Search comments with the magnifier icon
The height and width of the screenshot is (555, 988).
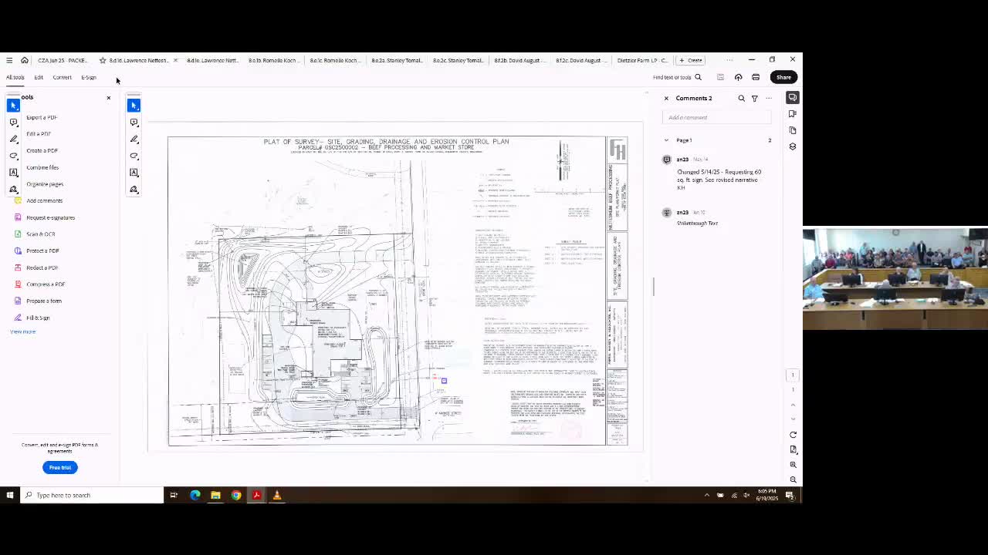tap(742, 99)
